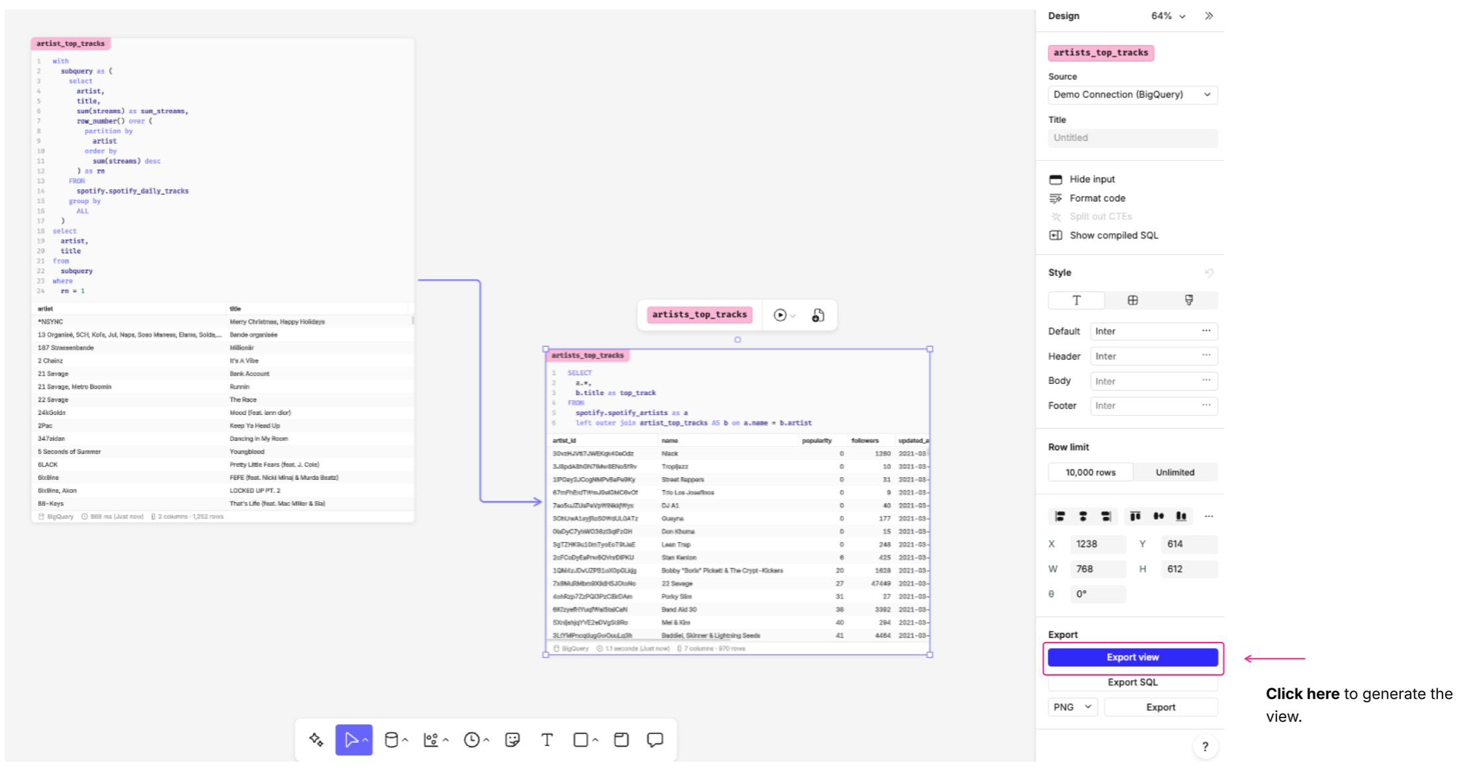1477x781 pixels.
Task: Select the sticker tool in the toolbar
Action: pos(512,739)
